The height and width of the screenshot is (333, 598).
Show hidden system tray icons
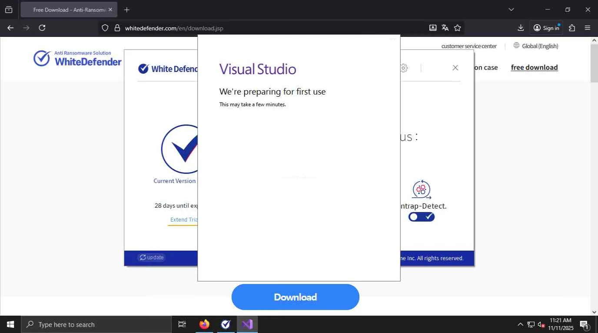pos(520,324)
